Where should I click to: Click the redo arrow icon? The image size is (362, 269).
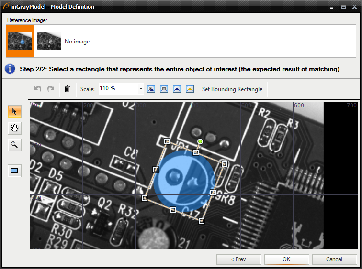[x=51, y=89]
